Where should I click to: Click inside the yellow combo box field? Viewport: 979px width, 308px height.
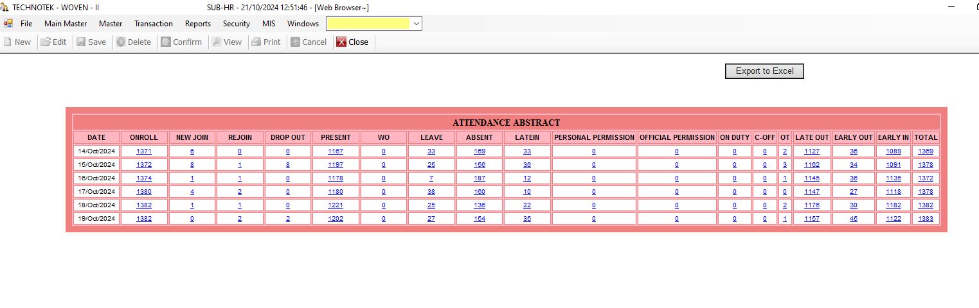click(x=368, y=24)
